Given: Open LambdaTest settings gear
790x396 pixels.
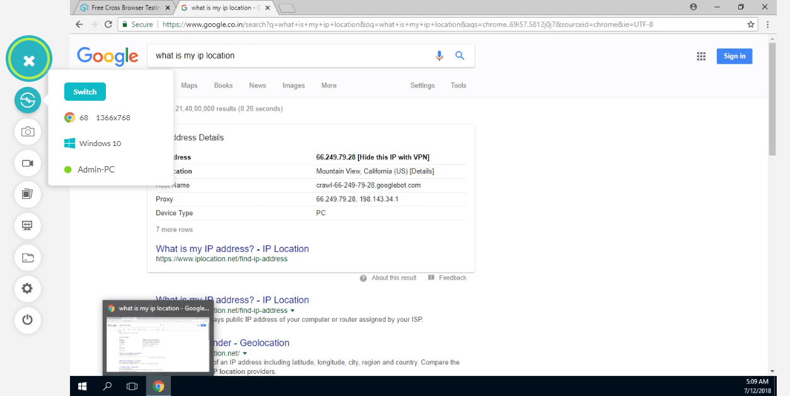Looking at the screenshot, I should coord(28,288).
